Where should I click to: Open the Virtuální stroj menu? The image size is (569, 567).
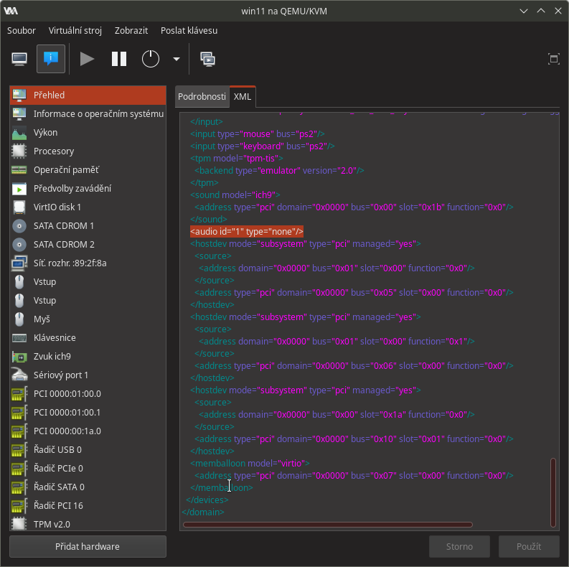pos(75,30)
